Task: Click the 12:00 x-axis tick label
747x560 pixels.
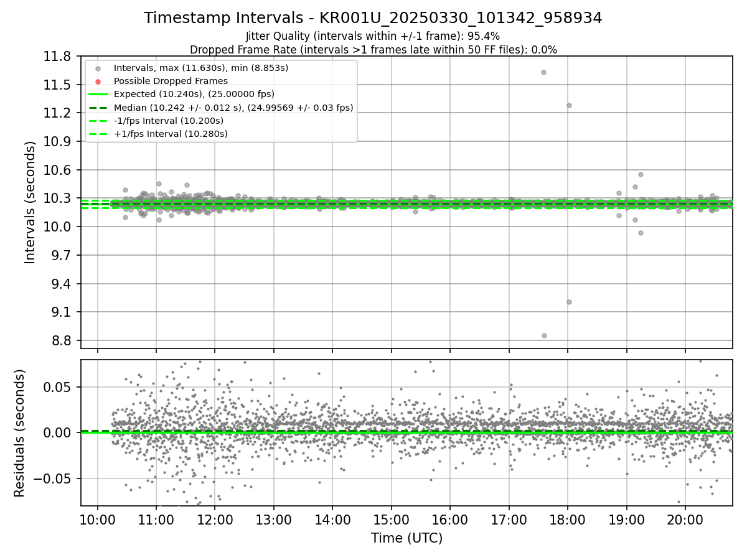Action: coord(215,520)
